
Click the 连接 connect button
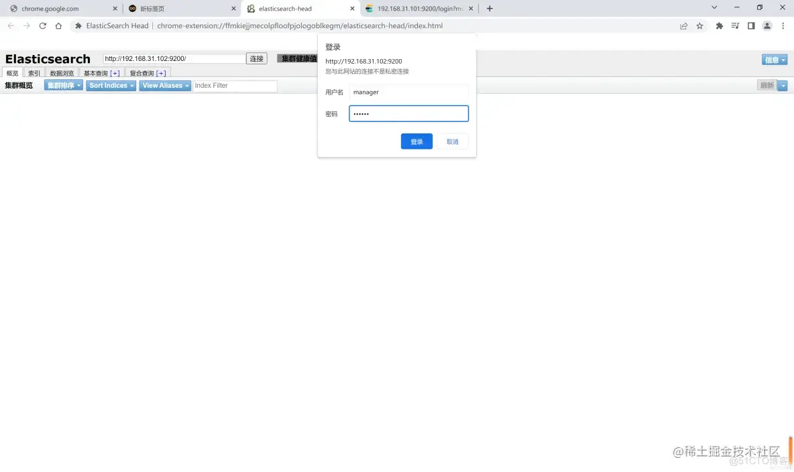coord(257,59)
